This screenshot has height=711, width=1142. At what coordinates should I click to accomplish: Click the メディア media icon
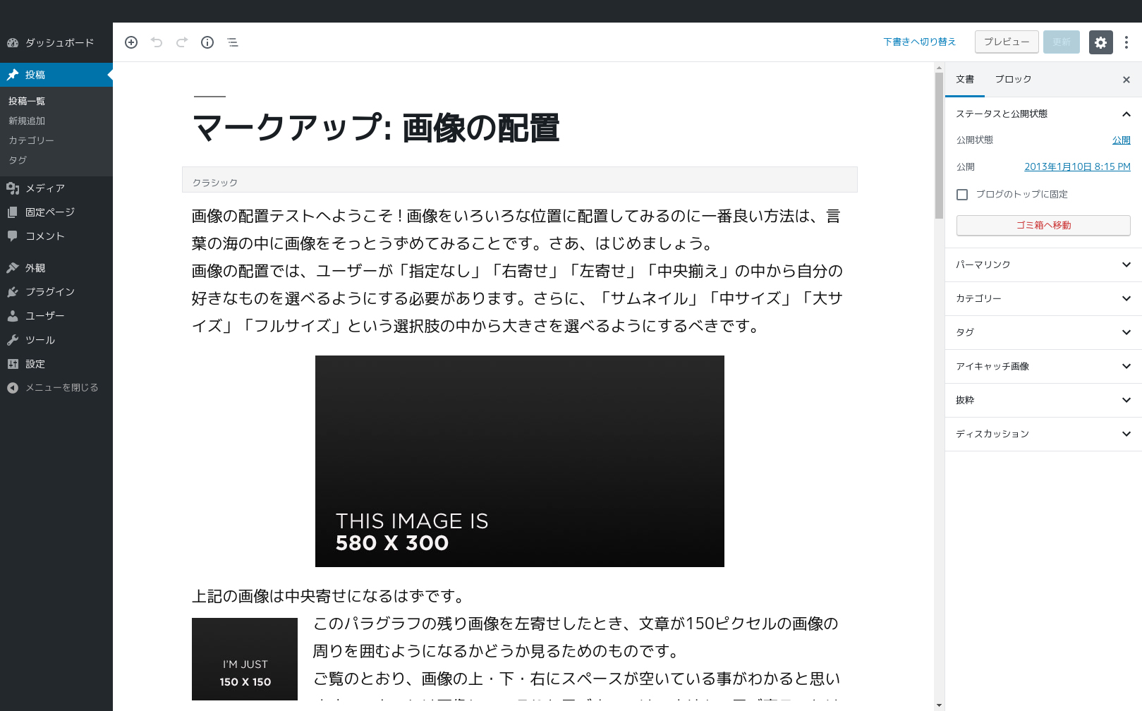[x=13, y=188]
